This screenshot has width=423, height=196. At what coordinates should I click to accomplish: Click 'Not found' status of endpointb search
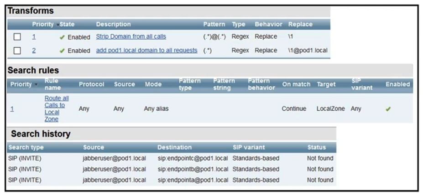coord(320,169)
